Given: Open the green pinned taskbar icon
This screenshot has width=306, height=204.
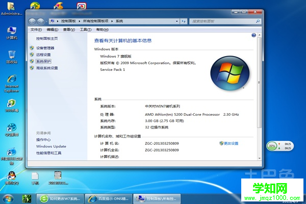Looking at the screenshot, I should [x=27, y=199].
